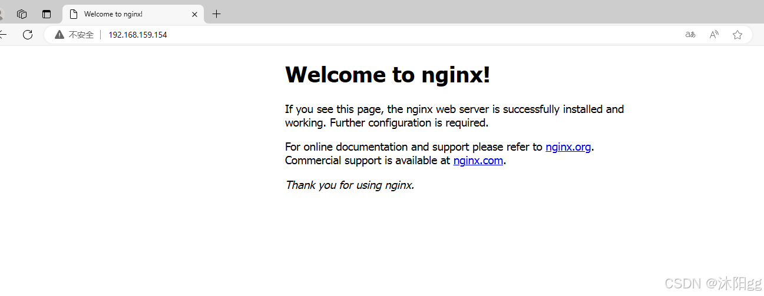Click the '不安全' security label
Viewport: 764px width, 296px height.
[x=81, y=35]
